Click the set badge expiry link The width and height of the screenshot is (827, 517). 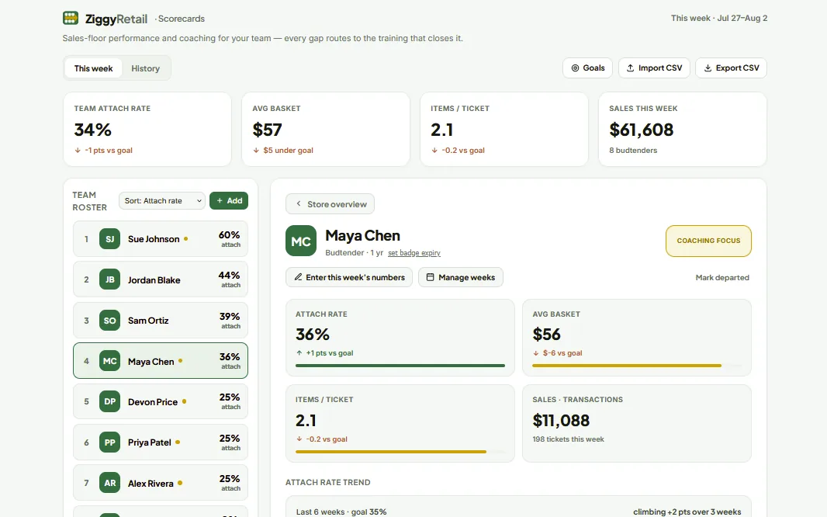tap(414, 253)
